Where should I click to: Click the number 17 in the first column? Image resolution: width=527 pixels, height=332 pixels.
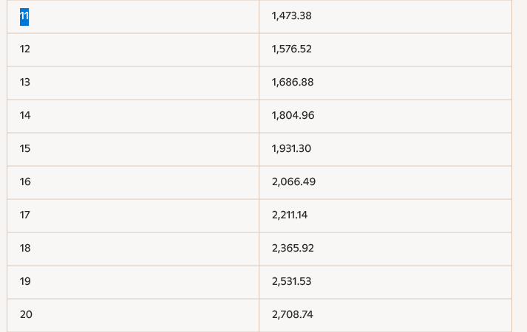(x=25, y=215)
